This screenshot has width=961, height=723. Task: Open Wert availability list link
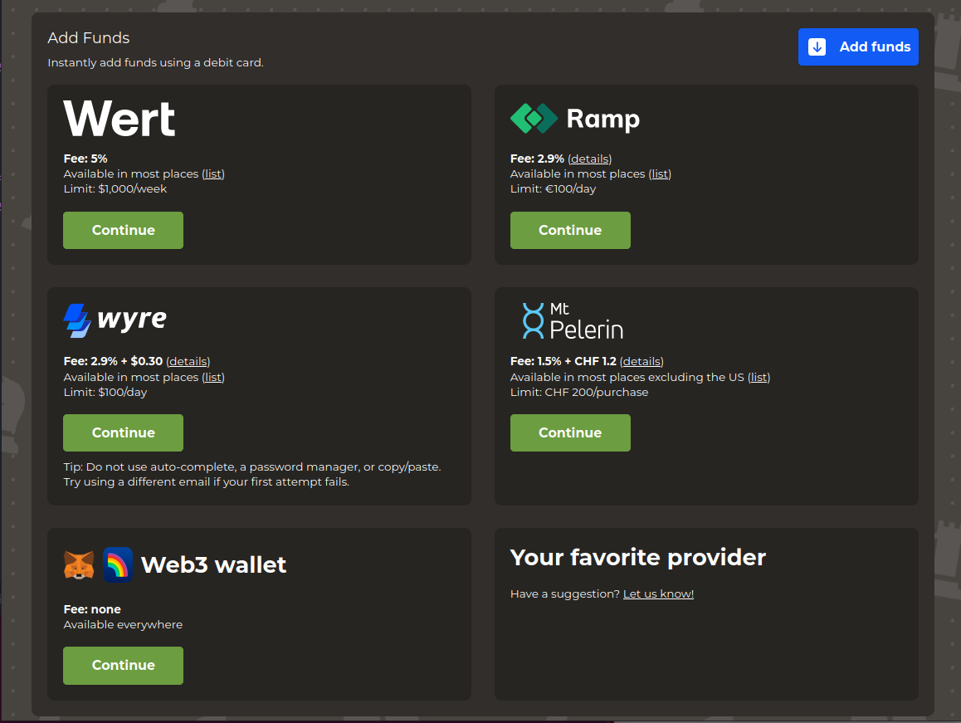(213, 174)
